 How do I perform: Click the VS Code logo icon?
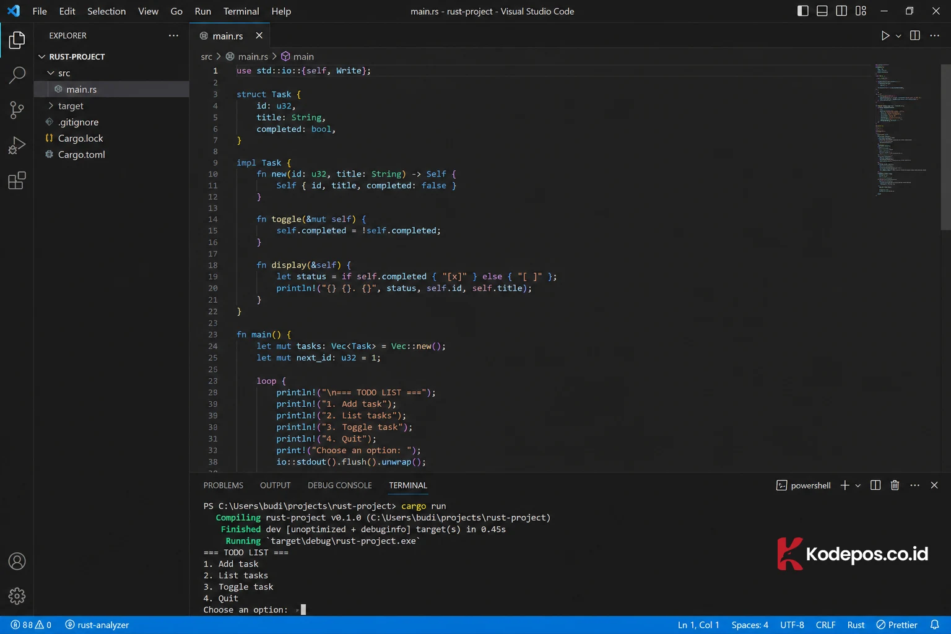13,11
